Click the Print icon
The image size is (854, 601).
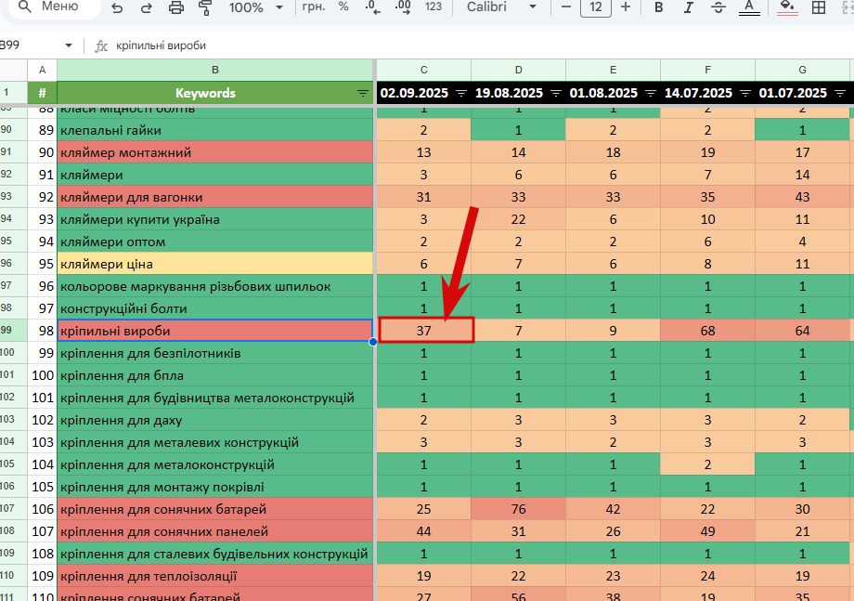[176, 7]
